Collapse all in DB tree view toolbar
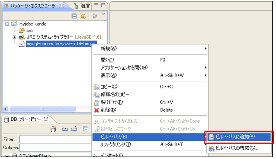This screenshot has height=159, width=276. click(86, 129)
